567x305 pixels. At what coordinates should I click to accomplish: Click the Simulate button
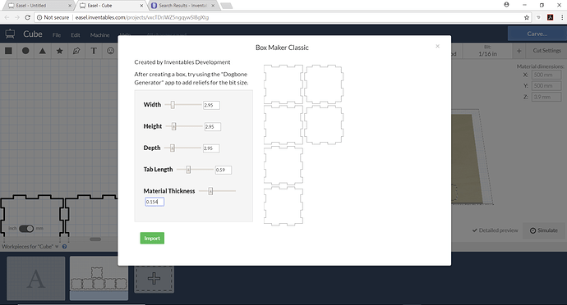coord(543,230)
